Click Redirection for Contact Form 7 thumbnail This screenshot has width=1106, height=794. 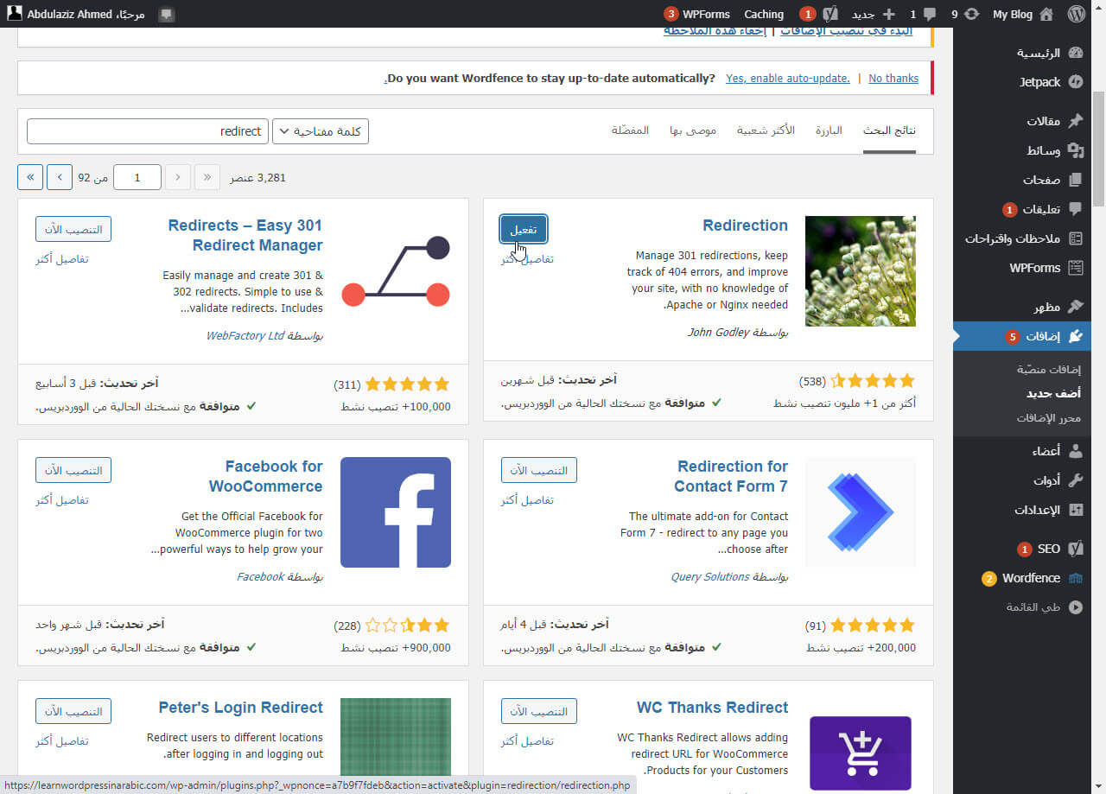click(861, 512)
